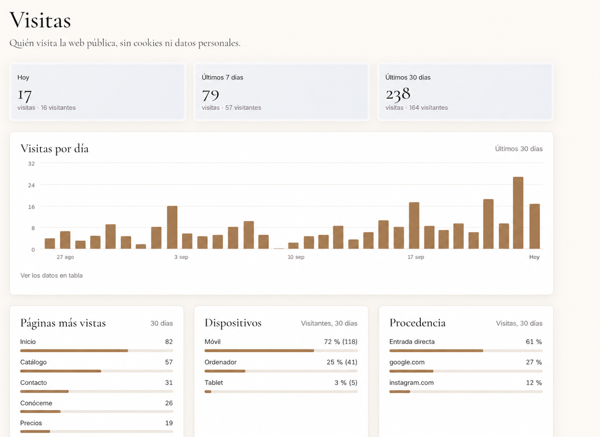Viewport: 600px width, 437px height.
Task: Click the 'google.com' source label
Action: click(407, 362)
